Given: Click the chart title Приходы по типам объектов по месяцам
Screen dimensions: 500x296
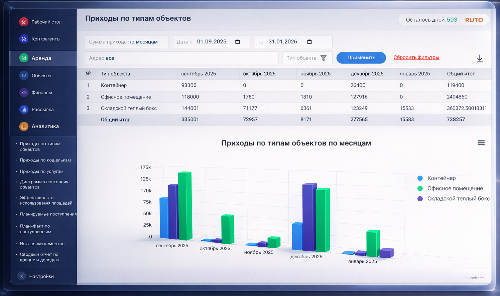Looking at the screenshot, I should [x=296, y=143].
